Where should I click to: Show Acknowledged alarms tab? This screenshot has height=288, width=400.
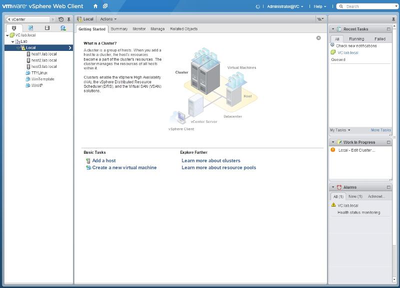(376, 197)
